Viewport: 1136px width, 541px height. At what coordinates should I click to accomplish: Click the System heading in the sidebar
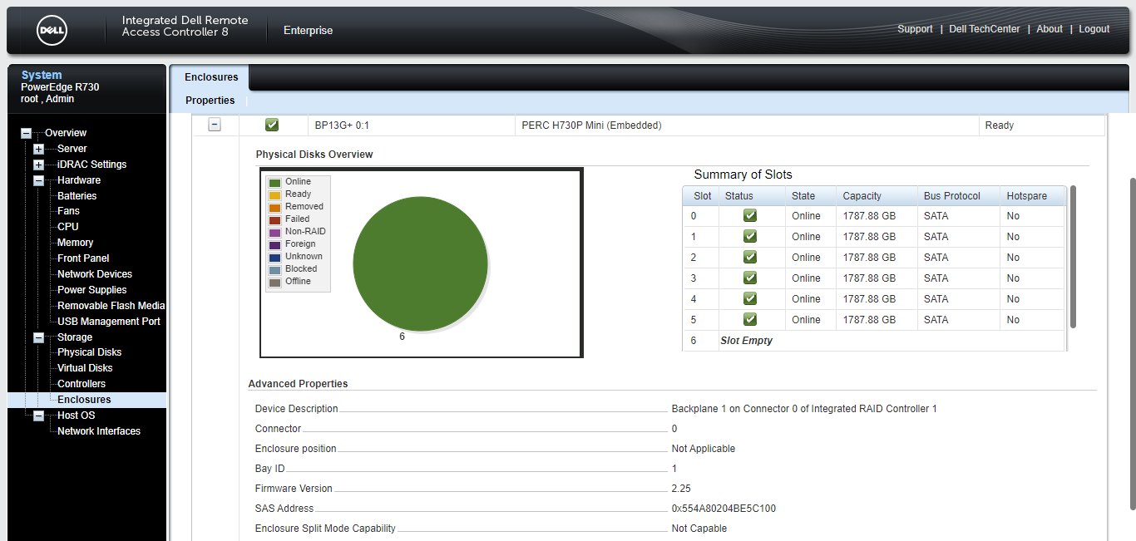pyautogui.click(x=42, y=75)
